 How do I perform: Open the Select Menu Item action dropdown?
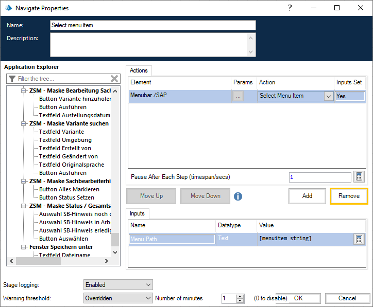[328, 96]
